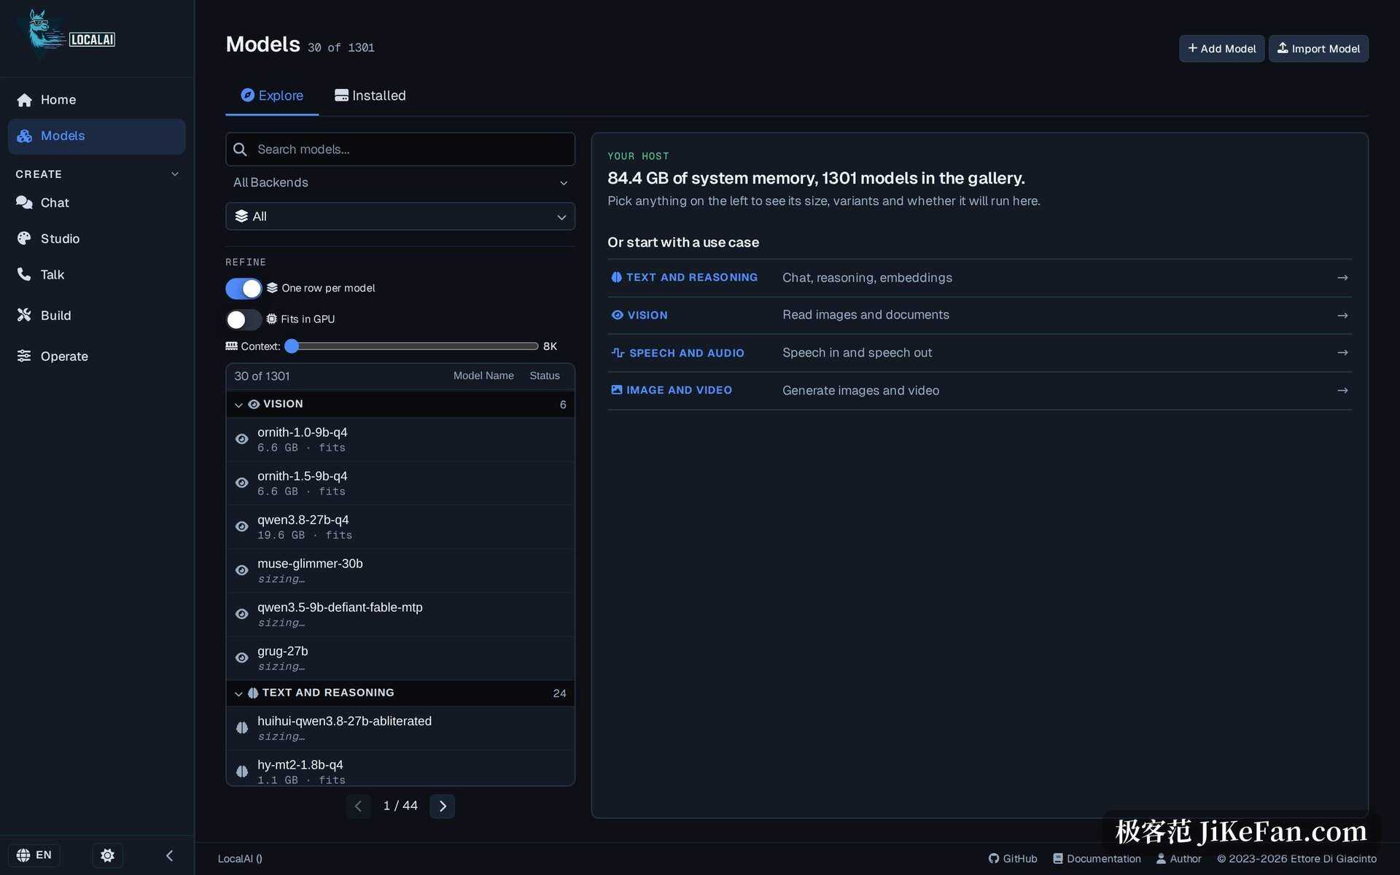Image resolution: width=1400 pixels, height=875 pixels.
Task: Select the TEXT AND REASONING use case
Action: [979, 278]
